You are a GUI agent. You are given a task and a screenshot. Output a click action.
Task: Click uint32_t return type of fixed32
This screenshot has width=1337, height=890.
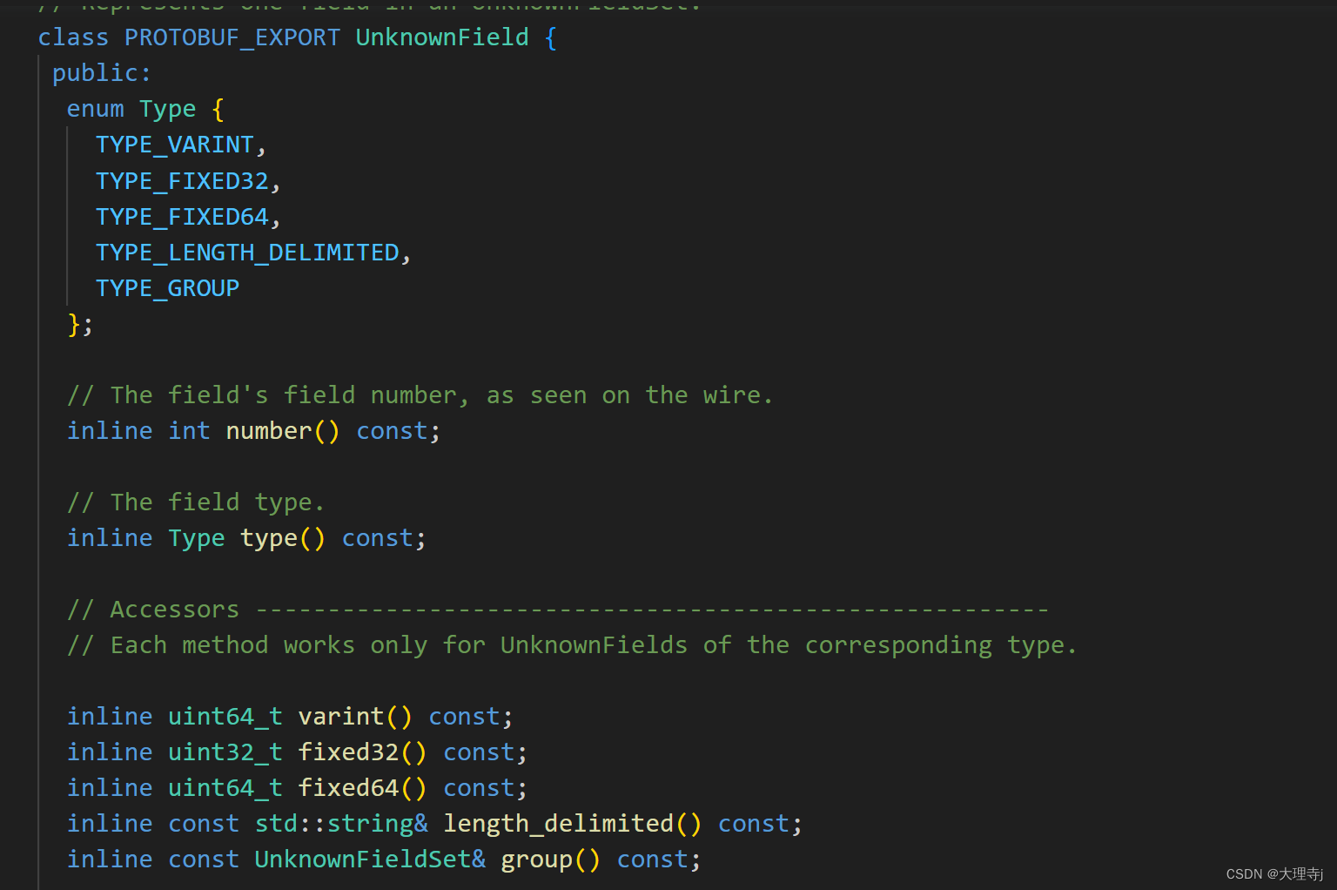(225, 752)
